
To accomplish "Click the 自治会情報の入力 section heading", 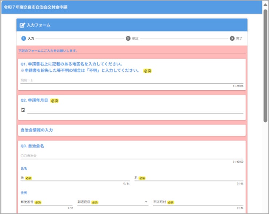I will click(37, 130).
